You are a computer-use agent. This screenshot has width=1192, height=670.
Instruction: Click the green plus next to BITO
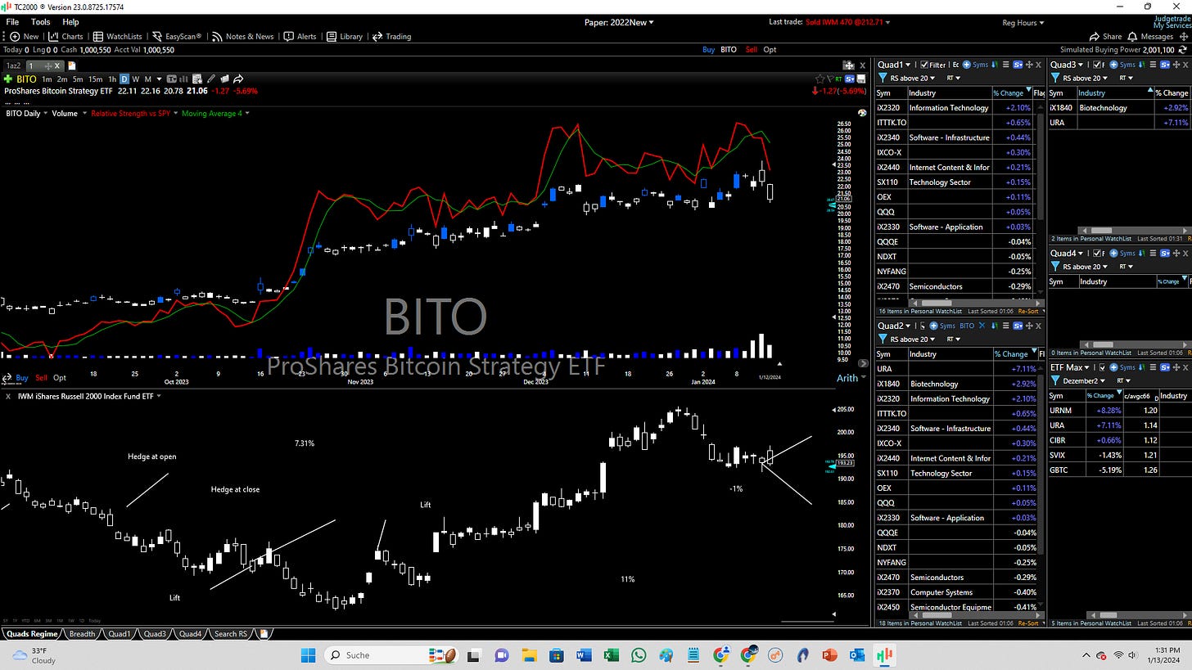coord(8,79)
